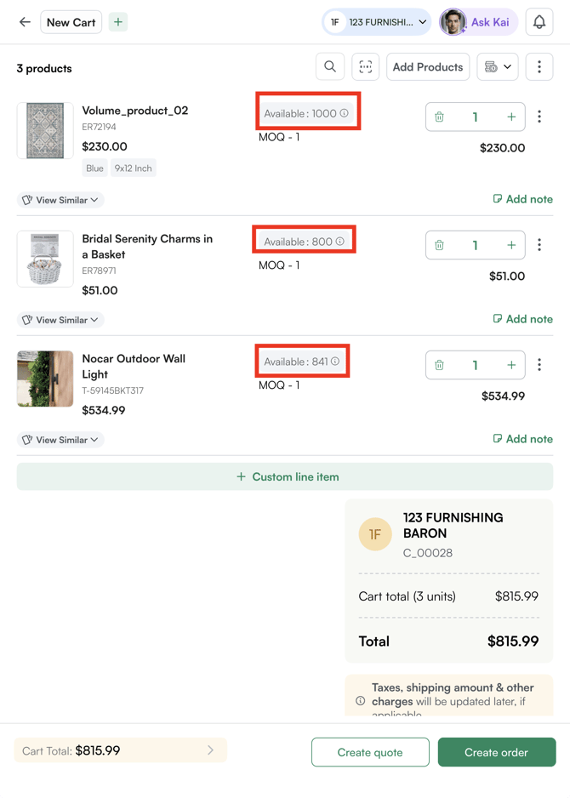Delete Volume_product_02 using its trash icon
Image resolution: width=570 pixels, height=798 pixels.
(x=439, y=117)
